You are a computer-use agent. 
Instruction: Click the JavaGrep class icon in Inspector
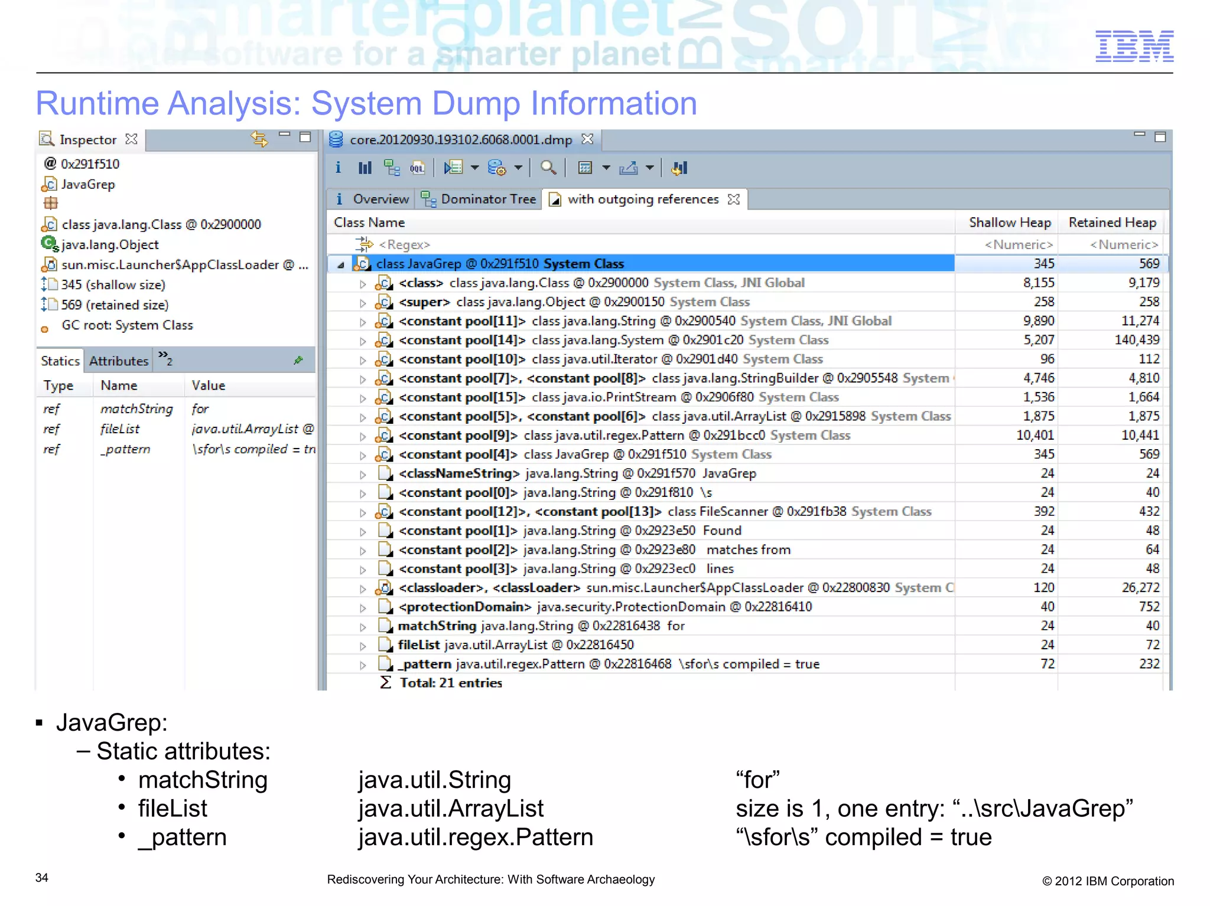click(x=49, y=185)
